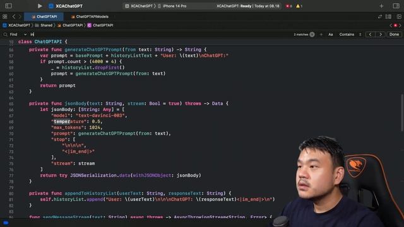The height and width of the screenshot is (227, 404).
Task: Click the plus Library button
Action: [381, 6]
